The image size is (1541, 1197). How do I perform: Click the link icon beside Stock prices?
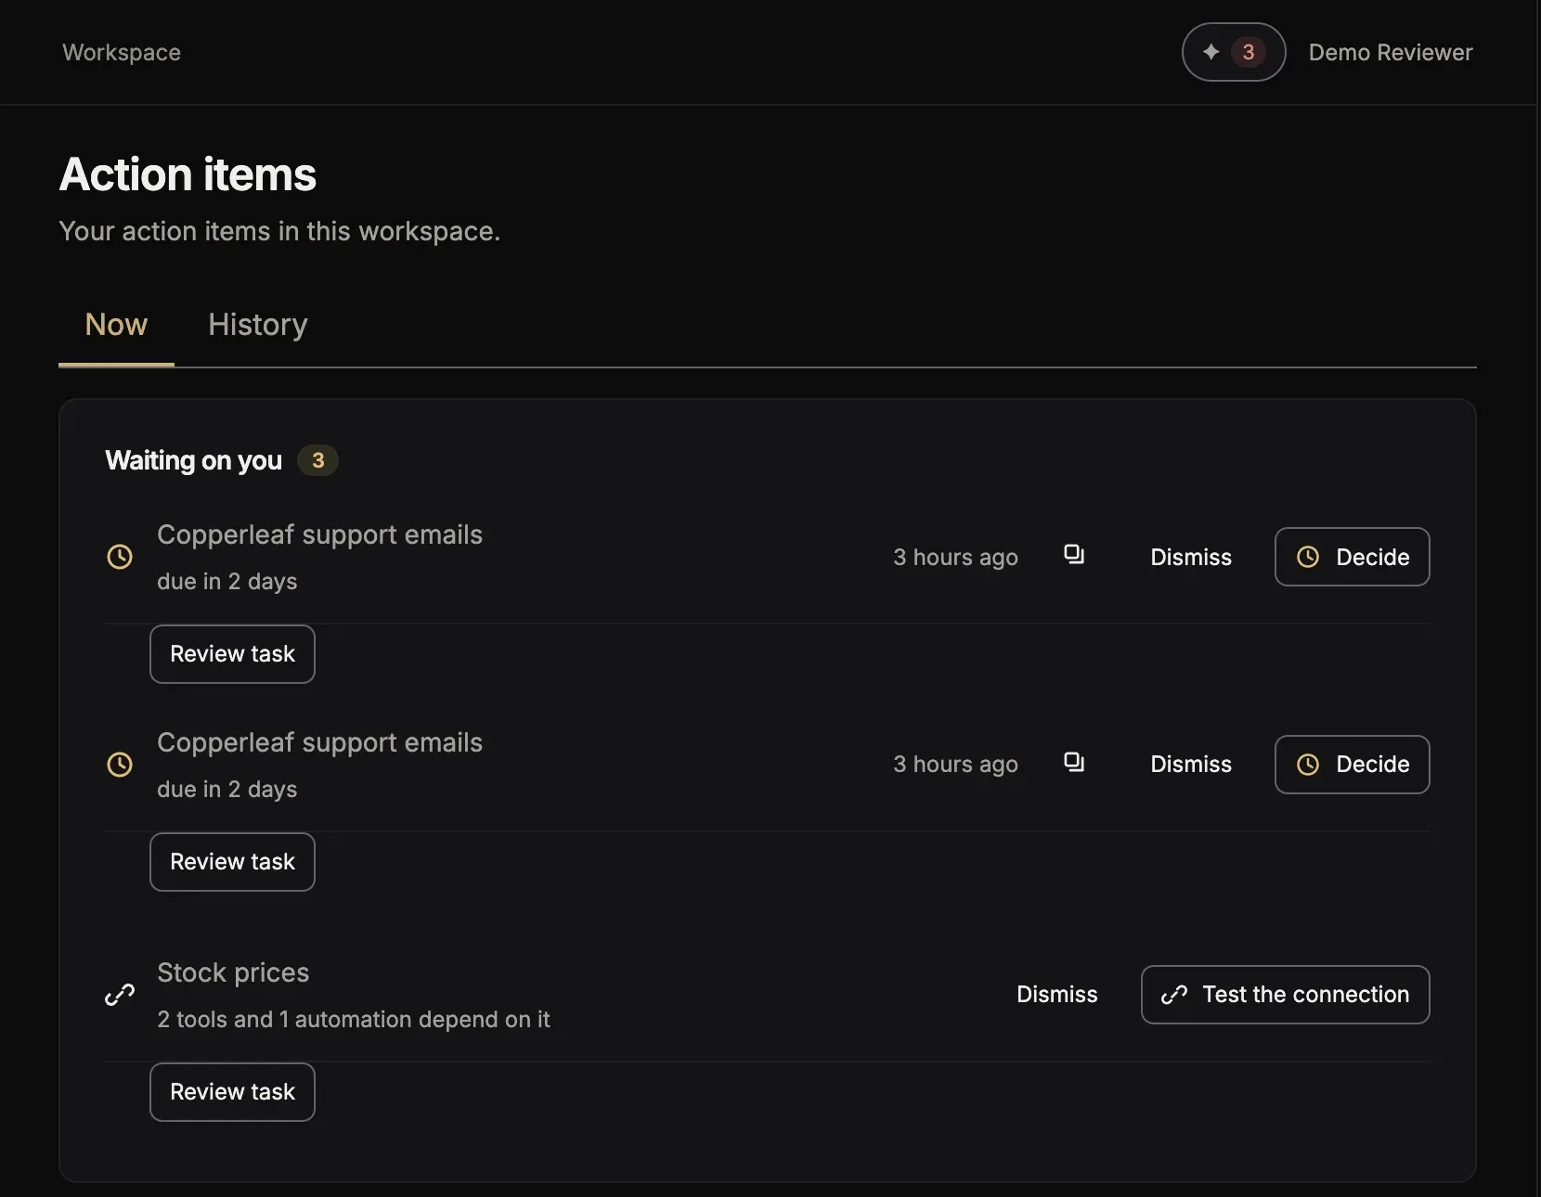[x=120, y=995]
